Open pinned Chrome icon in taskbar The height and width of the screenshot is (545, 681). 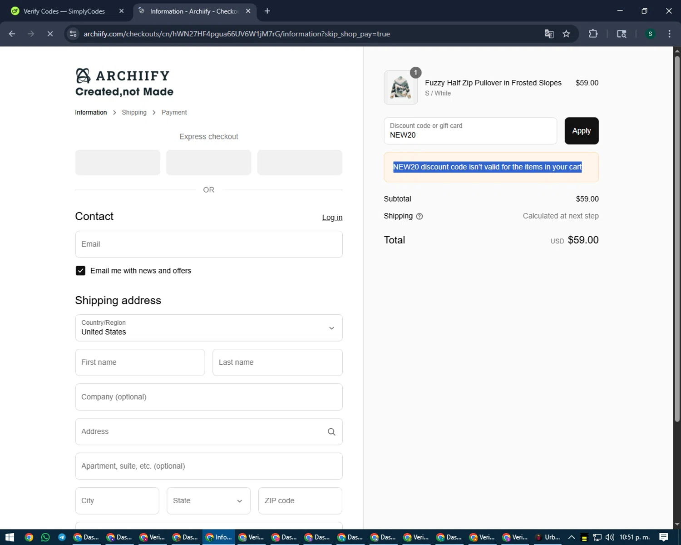(29, 537)
